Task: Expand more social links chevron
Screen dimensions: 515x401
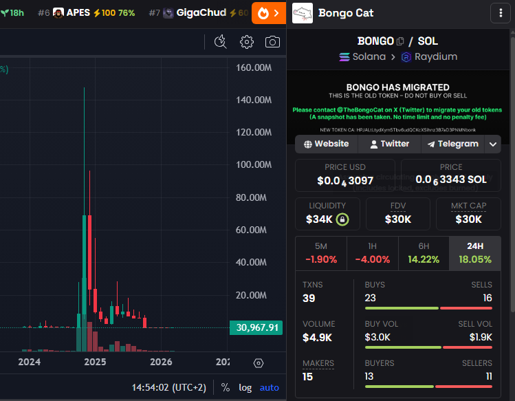Action: click(493, 144)
